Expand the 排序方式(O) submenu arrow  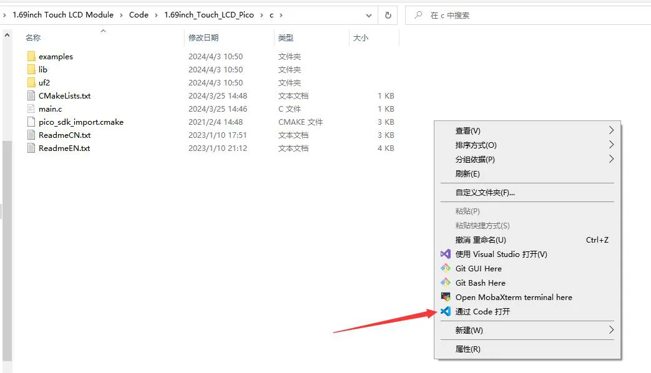pos(611,145)
